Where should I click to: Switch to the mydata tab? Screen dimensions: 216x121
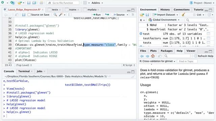coord(92,10)
